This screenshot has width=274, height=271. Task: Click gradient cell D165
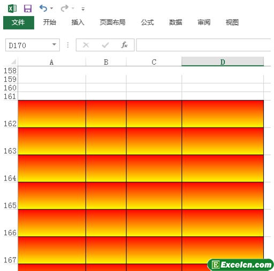tap(223, 196)
